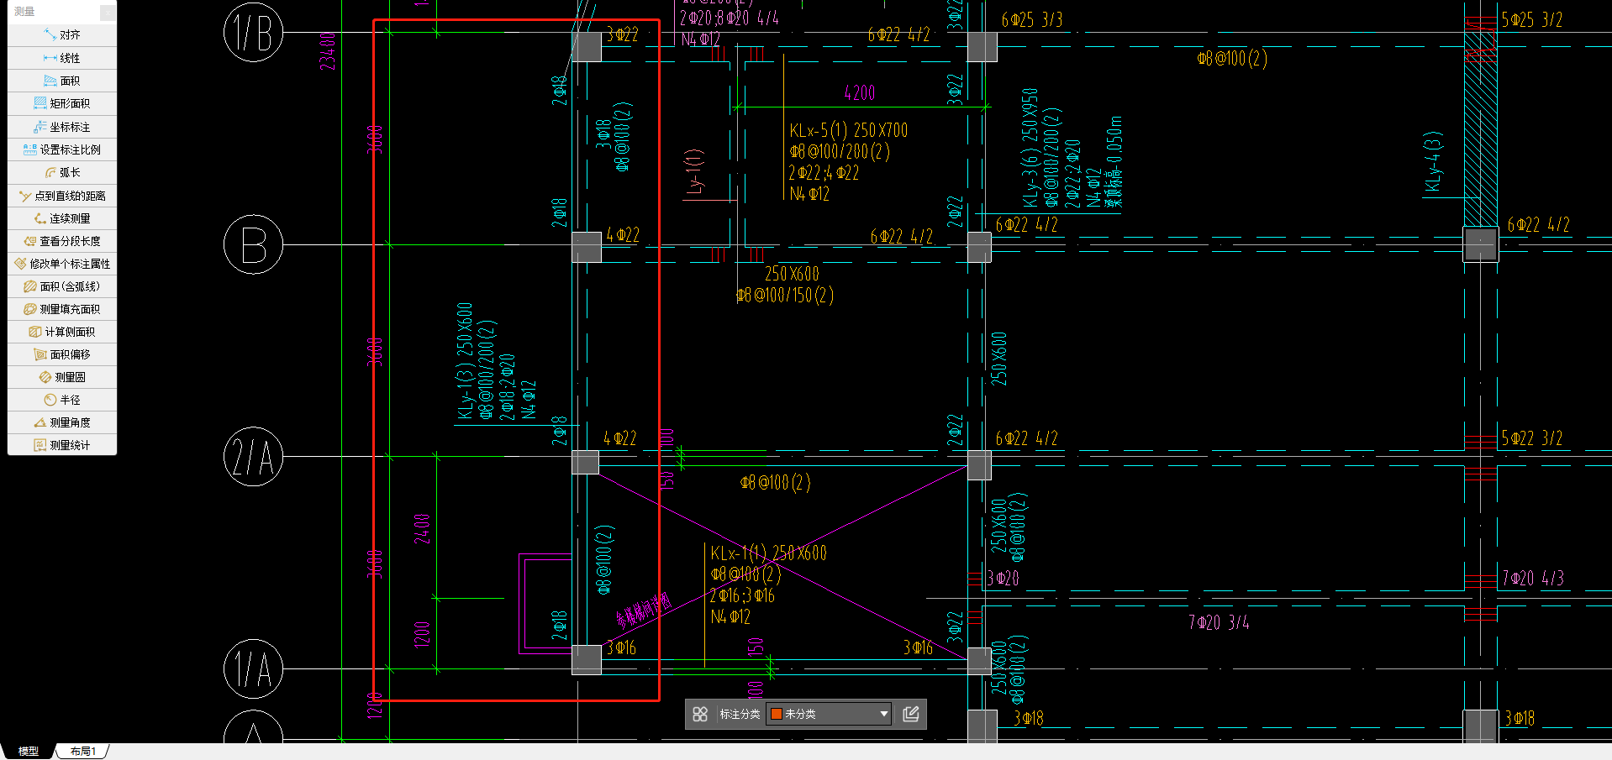Select the 面积偏移 area offset tool
The height and width of the screenshot is (760, 1612).
[62, 354]
